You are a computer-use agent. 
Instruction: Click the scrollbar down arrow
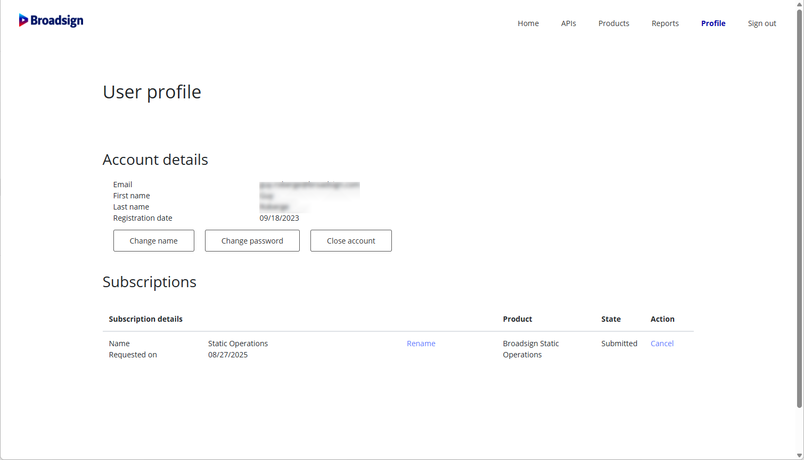click(x=799, y=456)
